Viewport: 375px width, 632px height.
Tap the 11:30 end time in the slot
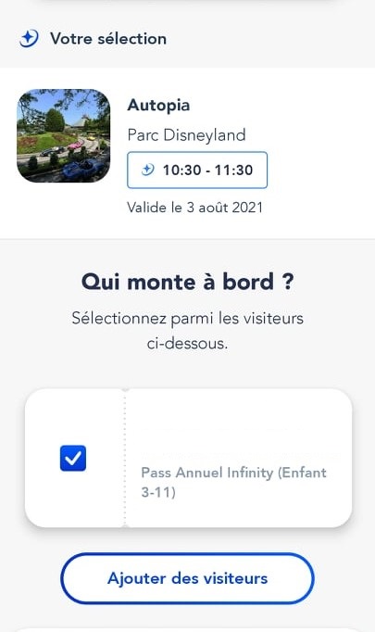tap(233, 171)
